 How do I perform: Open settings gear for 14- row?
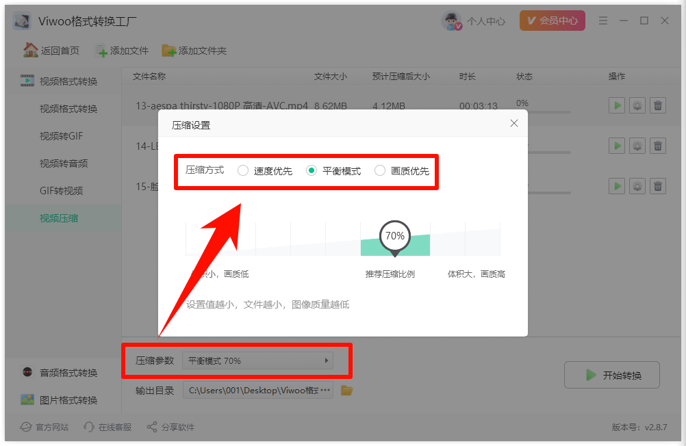coord(637,146)
